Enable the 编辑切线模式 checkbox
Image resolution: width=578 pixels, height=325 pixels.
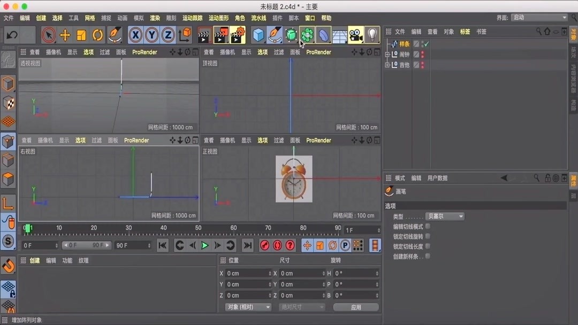tap(428, 226)
